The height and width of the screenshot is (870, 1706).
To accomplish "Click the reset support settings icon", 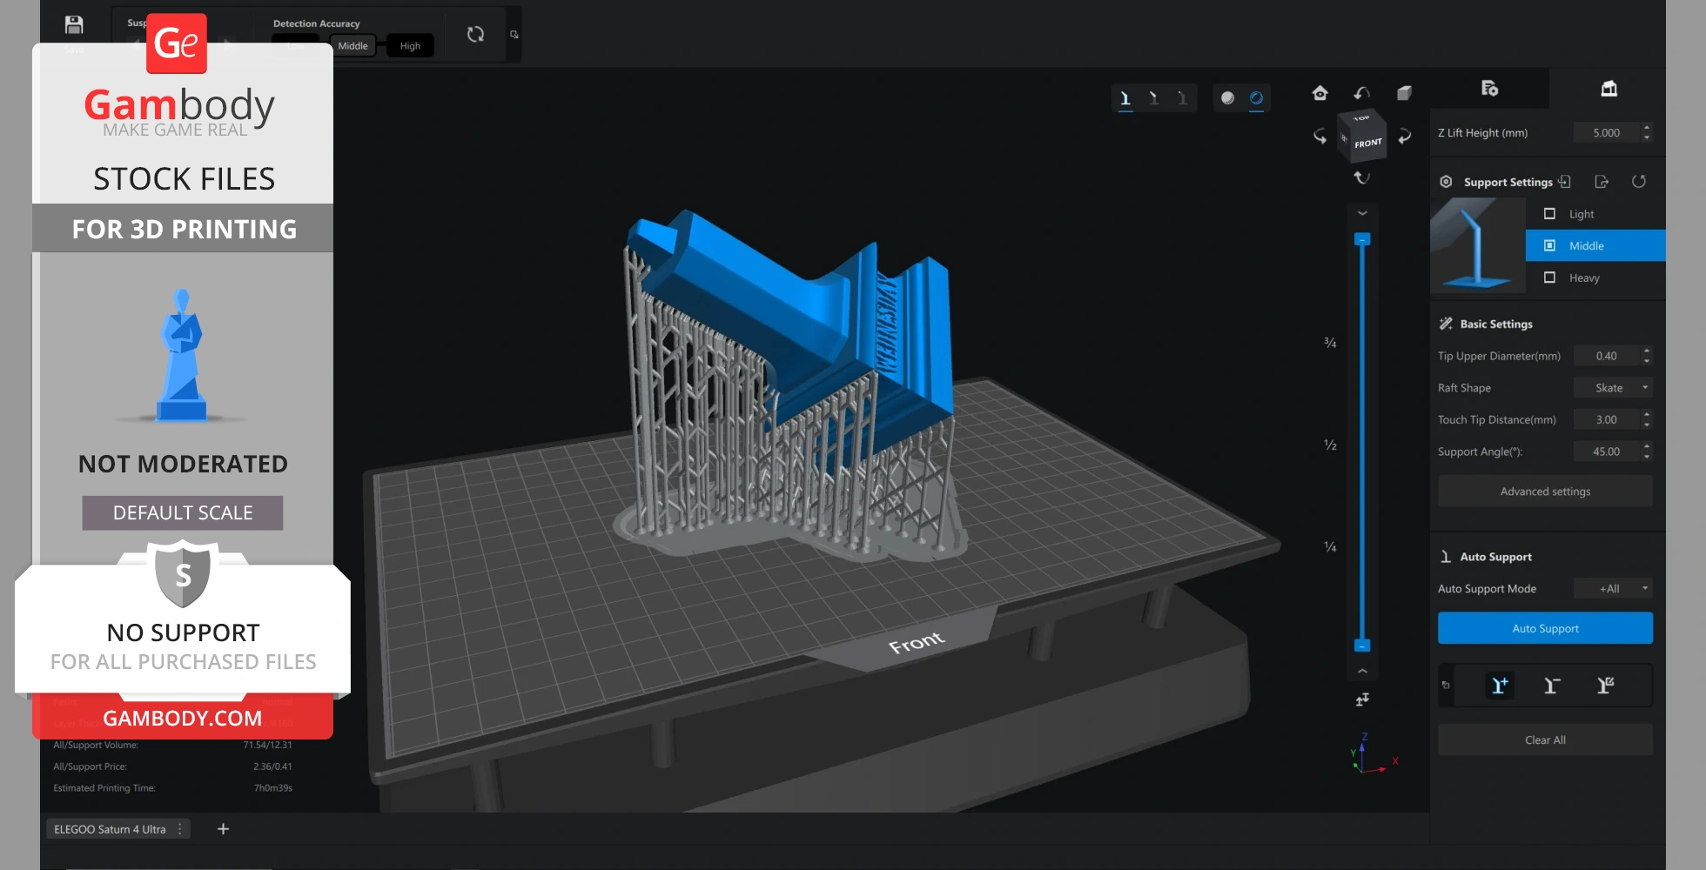I will [1638, 182].
